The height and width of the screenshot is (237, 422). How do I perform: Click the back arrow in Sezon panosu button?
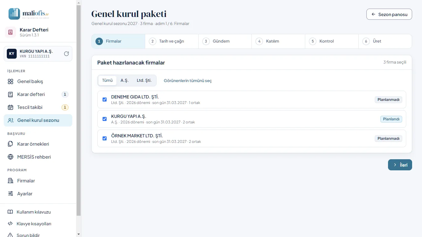tap(373, 14)
